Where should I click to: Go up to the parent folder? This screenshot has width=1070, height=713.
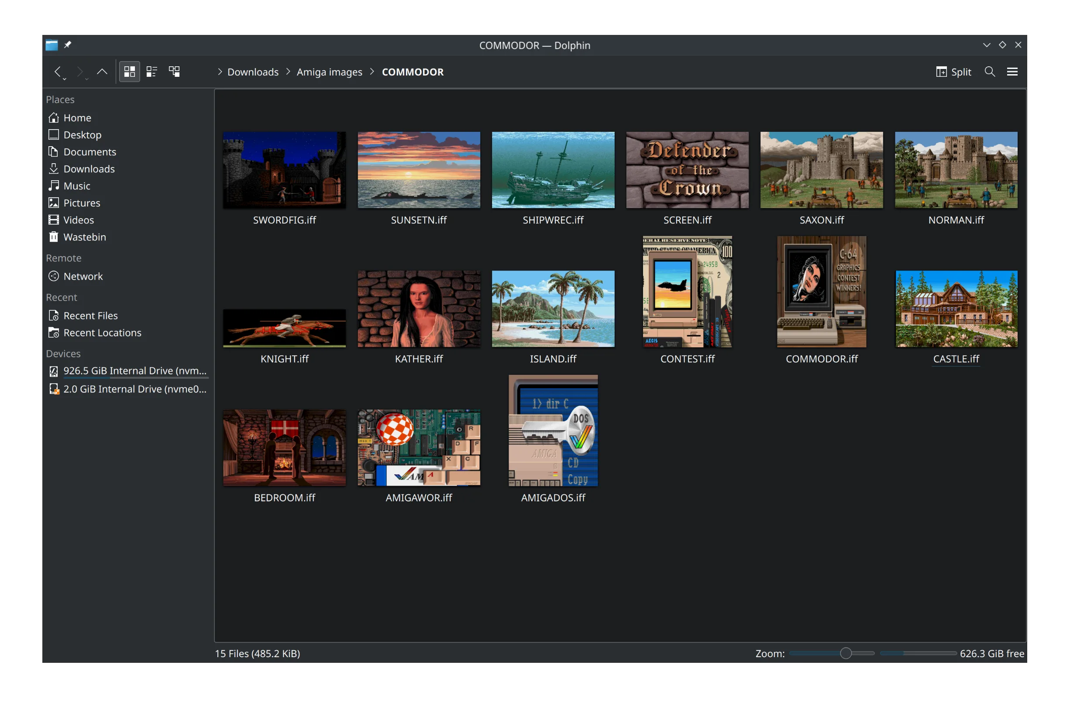102,72
